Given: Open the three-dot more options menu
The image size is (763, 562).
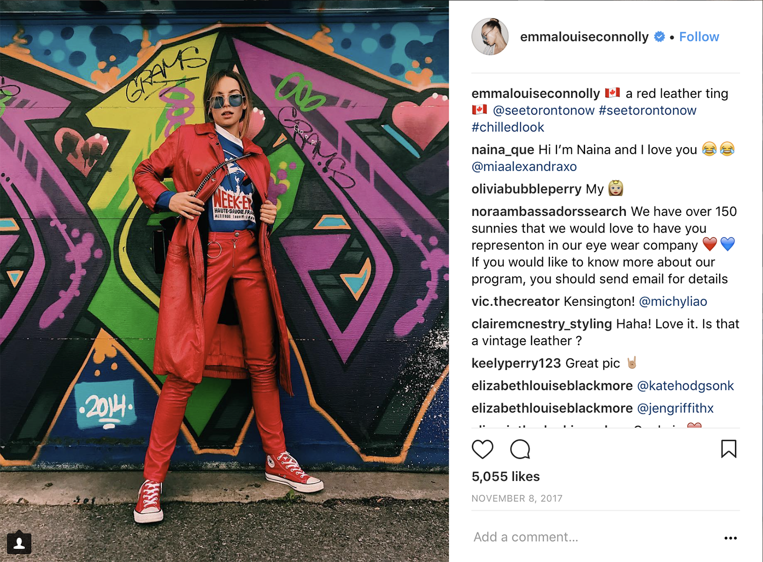Looking at the screenshot, I should coord(730,538).
